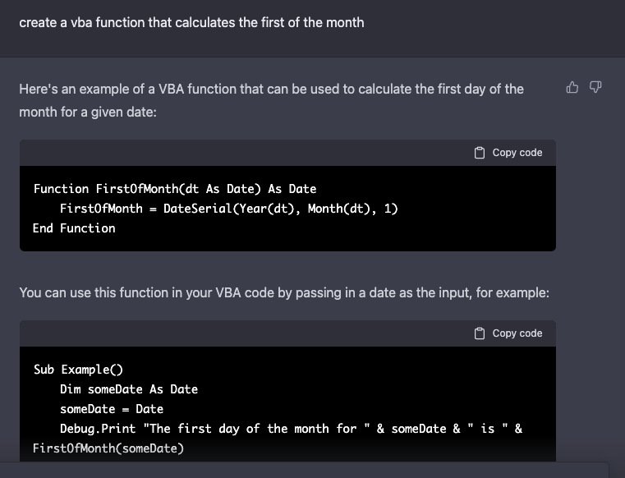Click the thumbs up feedback icon
The width and height of the screenshot is (625, 478).
[572, 88]
